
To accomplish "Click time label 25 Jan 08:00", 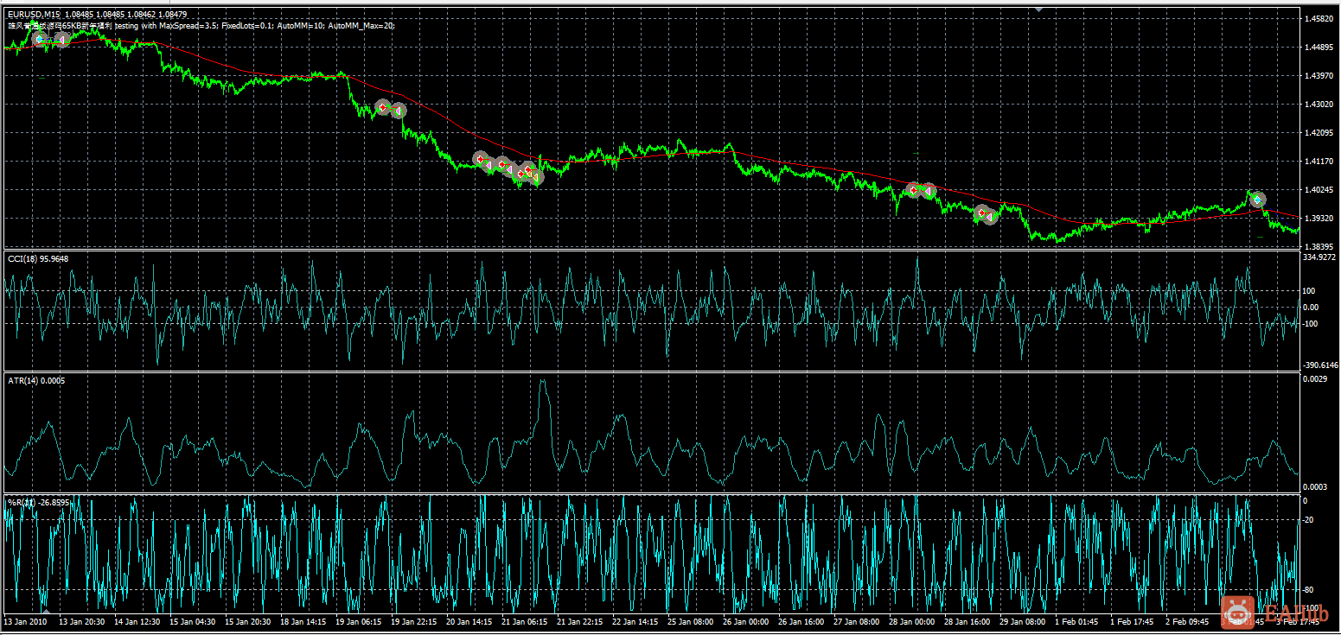I will pos(690,621).
